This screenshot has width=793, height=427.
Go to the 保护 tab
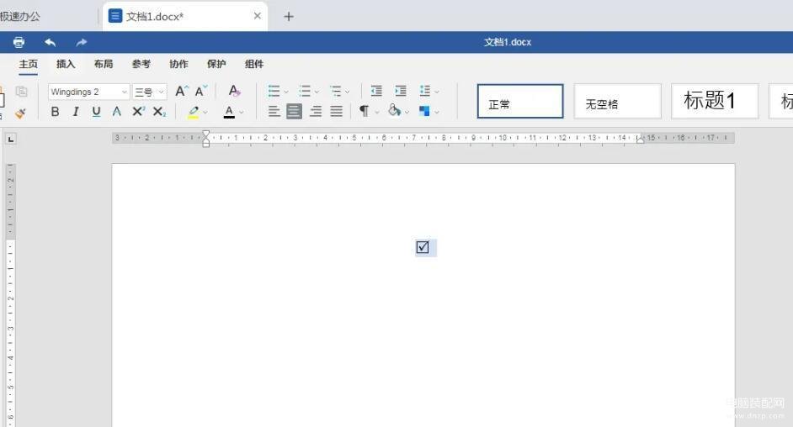pyautogui.click(x=216, y=64)
